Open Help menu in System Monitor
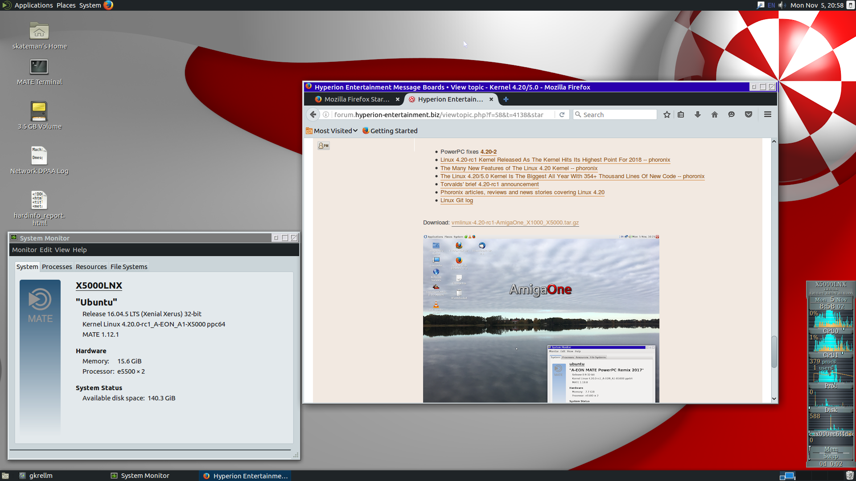 80,250
